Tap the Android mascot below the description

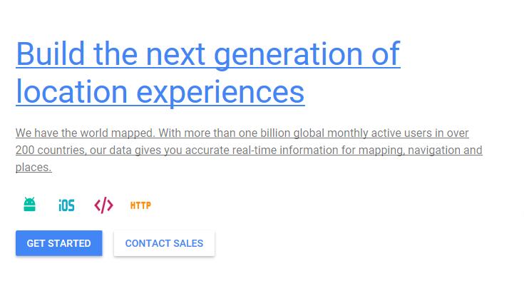29,205
